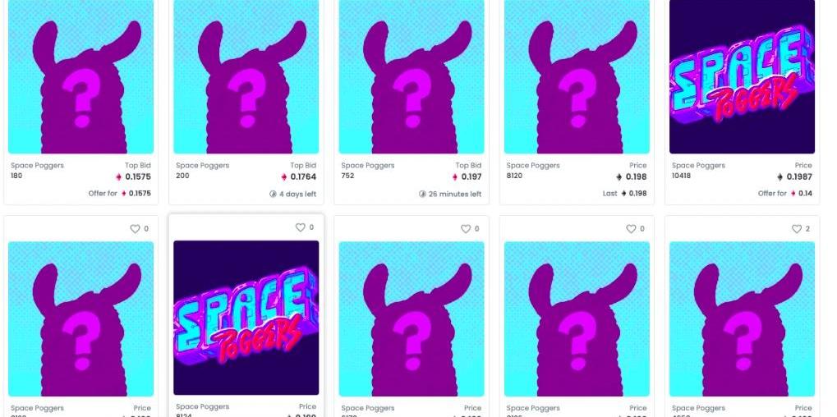Toggle favorite heart on middle second-row llama card
The height and width of the screenshot is (417, 837).
coord(466,229)
